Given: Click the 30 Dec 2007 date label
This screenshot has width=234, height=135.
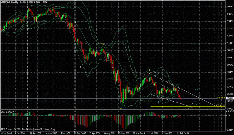Looking at the screenshot, I should (80, 133).
